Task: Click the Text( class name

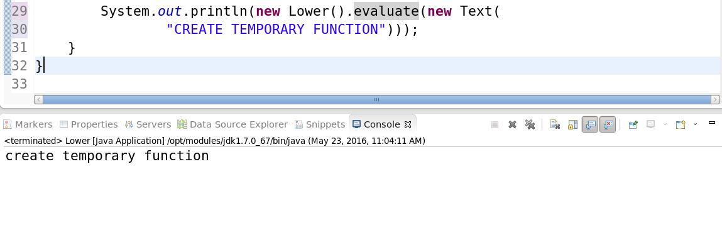Action: click(x=480, y=11)
